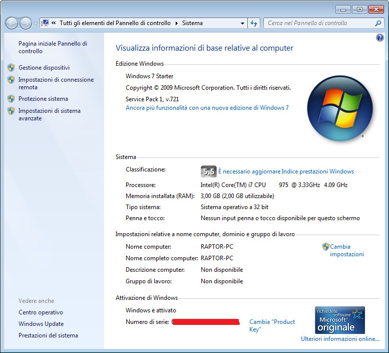Maximize the Sistema window
Image resolution: width=389 pixels, height=353 pixels.
click(359, 10)
